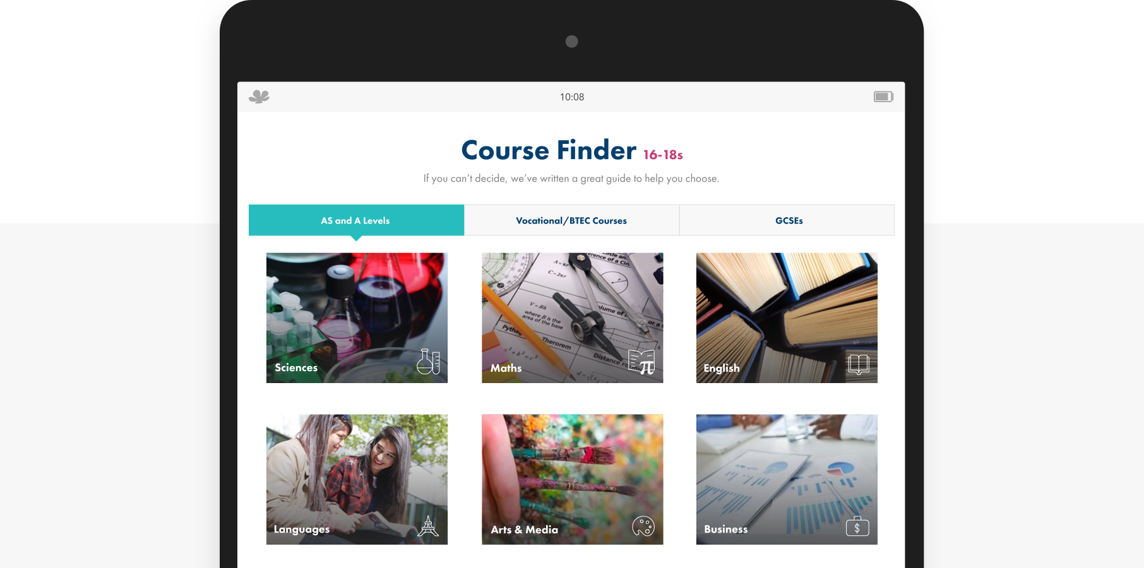Click the pi book icon on Maths
The width and height of the screenshot is (1144, 568).
point(642,362)
